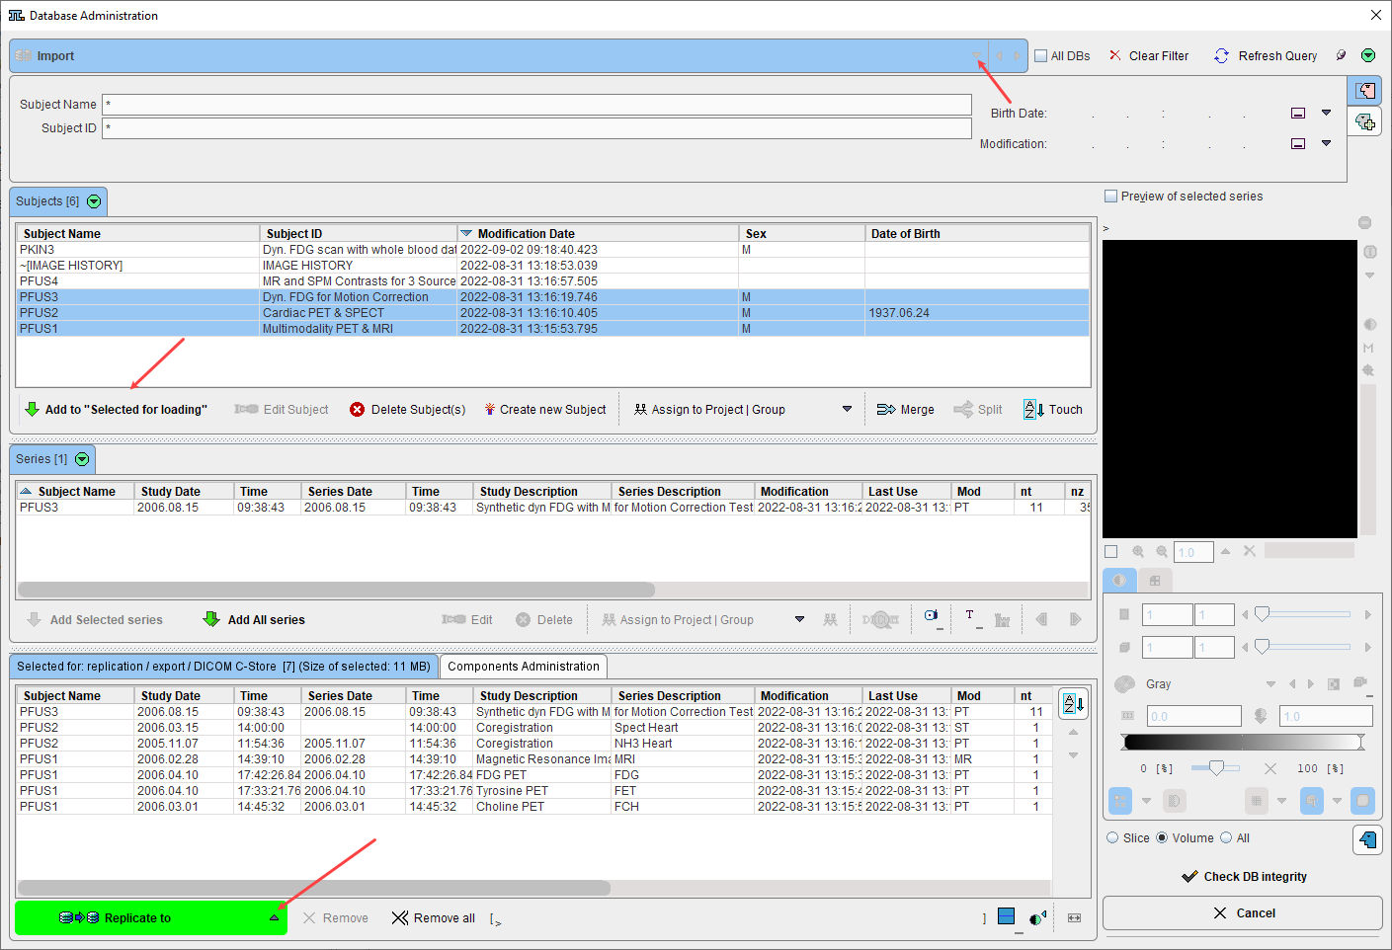Click the icon at the end of bottom bar

click(1075, 918)
